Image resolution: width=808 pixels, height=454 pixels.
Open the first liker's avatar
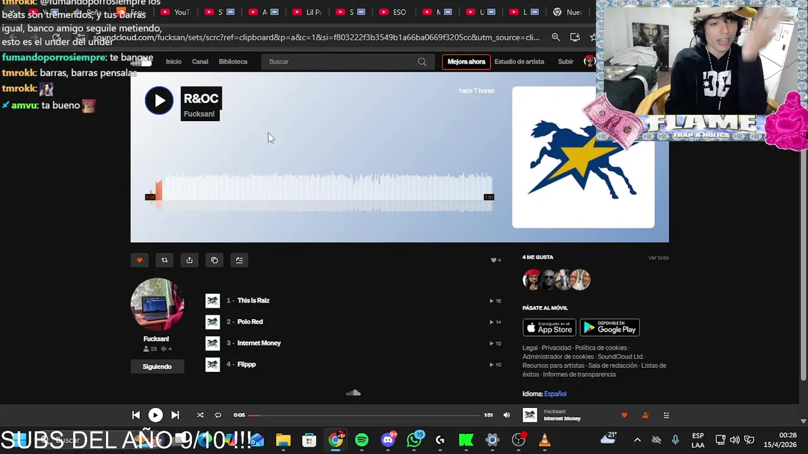532,279
